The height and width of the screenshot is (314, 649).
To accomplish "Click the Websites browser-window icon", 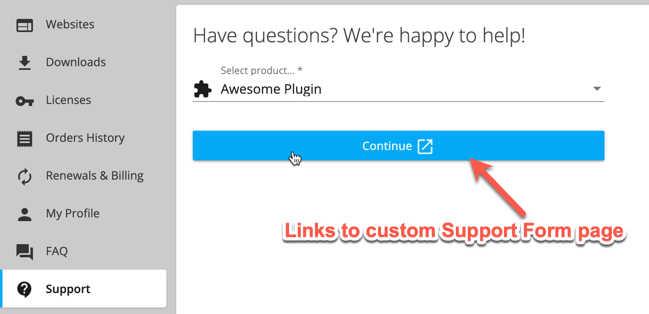I will click(x=25, y=25).
